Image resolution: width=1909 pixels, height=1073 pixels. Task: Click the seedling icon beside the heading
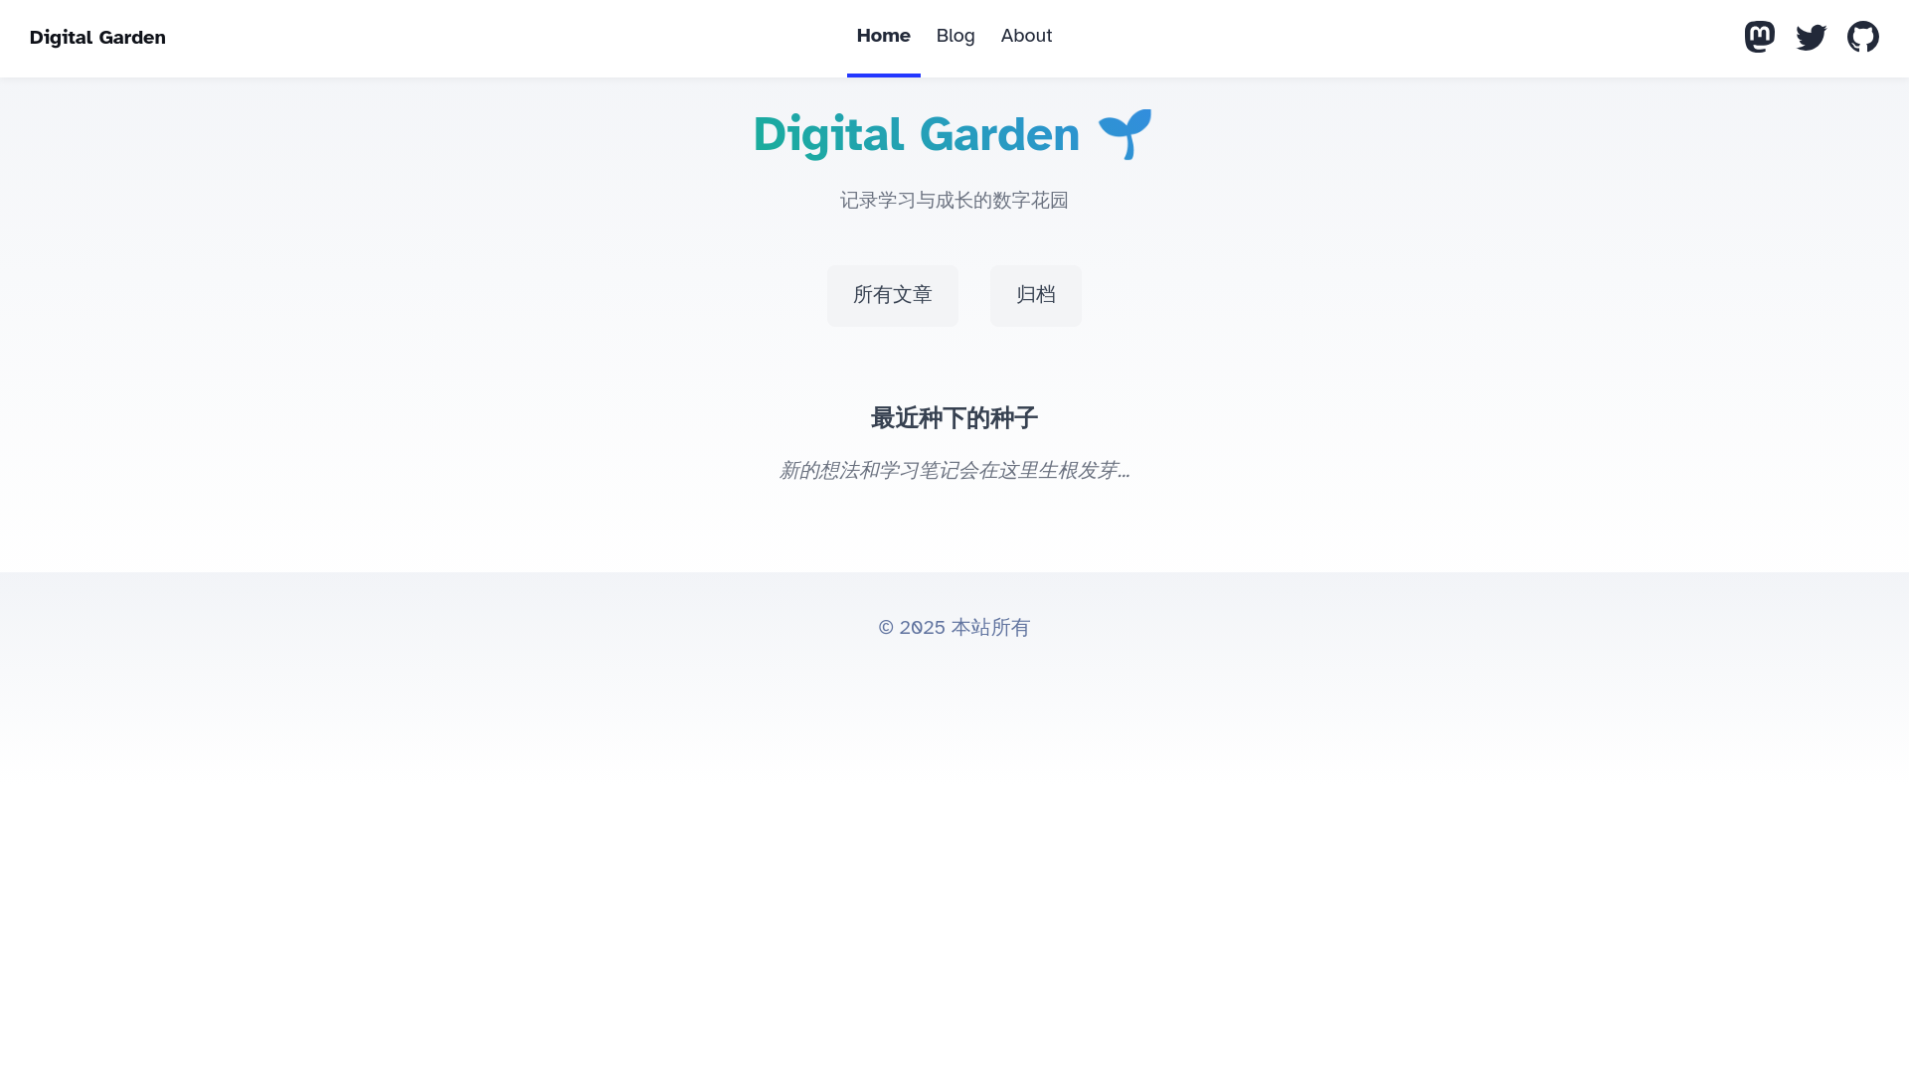click(x=1125, y=134)
